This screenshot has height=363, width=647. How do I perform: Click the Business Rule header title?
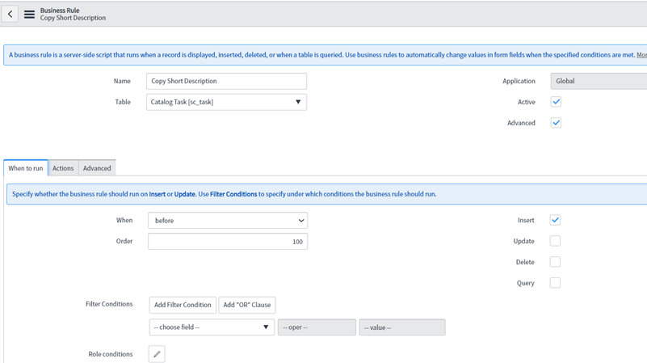60,11
